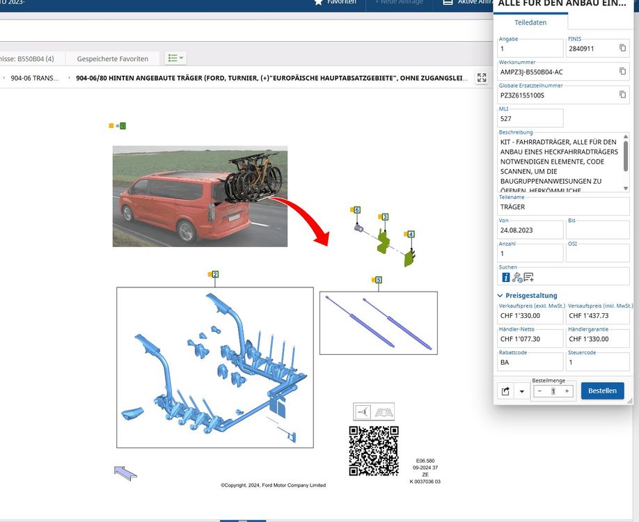The width and height of the screenshot is (639, 522).
Task: Select the Teiledaten tab
Action: (x=530, y=22)
